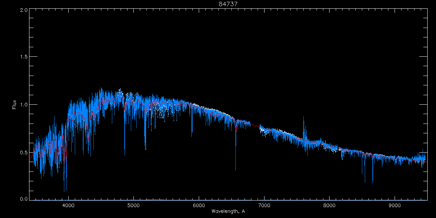The height and width of the screenshot is (218, 436).
Task: Click the x-axis tick label "4000"
Action: [x=68, y=205]
